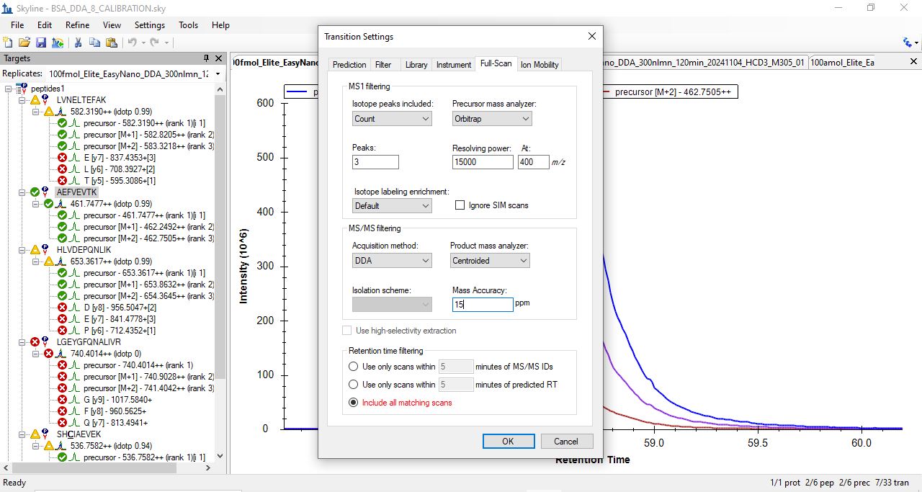Screen dimensions: 922x492
Task: Click the Copy icon in toolbar
Action: (94, 43)
